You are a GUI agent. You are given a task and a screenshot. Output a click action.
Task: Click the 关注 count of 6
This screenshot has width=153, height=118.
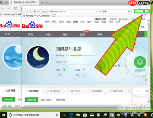[x=84, y=75]
